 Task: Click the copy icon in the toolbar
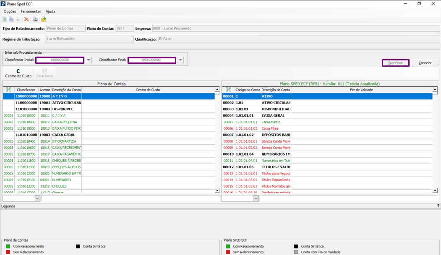(11, 19)
